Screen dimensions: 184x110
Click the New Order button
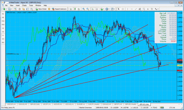41,9
